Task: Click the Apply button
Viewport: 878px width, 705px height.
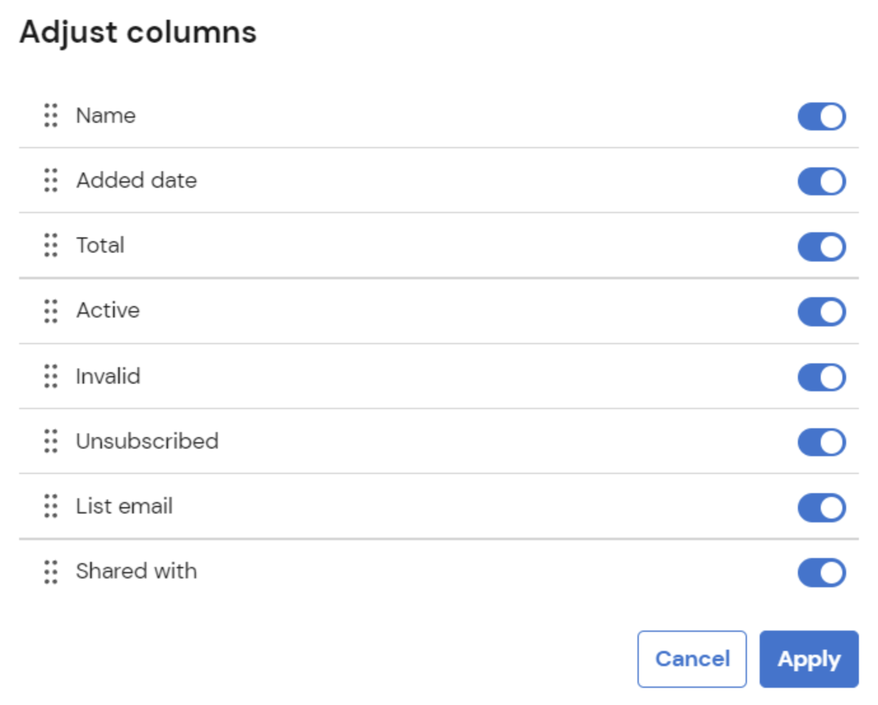Action: click(809, 659)
